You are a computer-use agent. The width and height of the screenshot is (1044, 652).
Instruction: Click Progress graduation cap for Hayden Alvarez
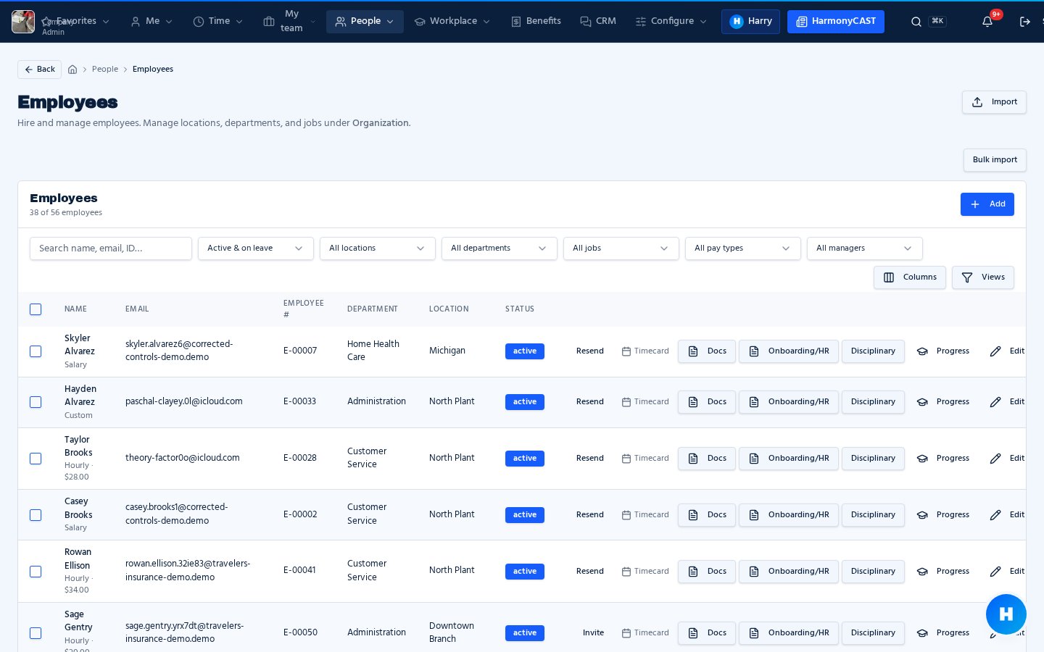pyautogui.click(x=922, y=402)
